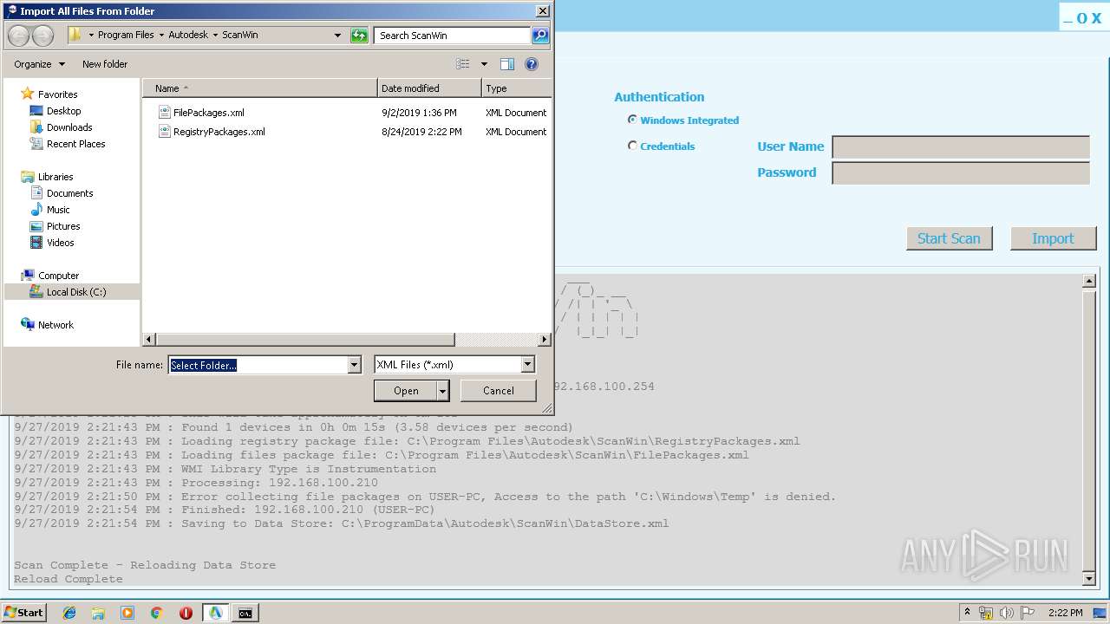Expand the Open button split arrow

[x=443, y=392]
